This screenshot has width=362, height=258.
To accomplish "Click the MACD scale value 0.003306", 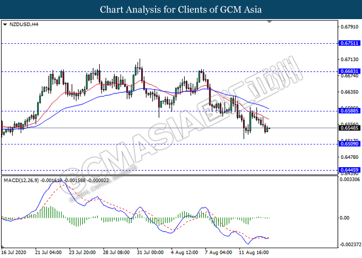I will coord(349,180).
